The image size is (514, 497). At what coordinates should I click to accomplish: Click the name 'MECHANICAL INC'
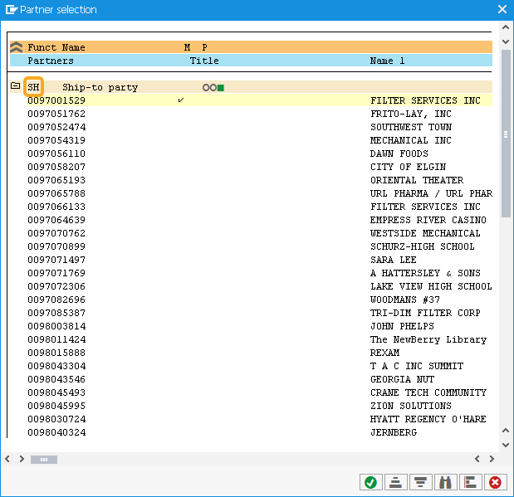(x=411, y=140)
